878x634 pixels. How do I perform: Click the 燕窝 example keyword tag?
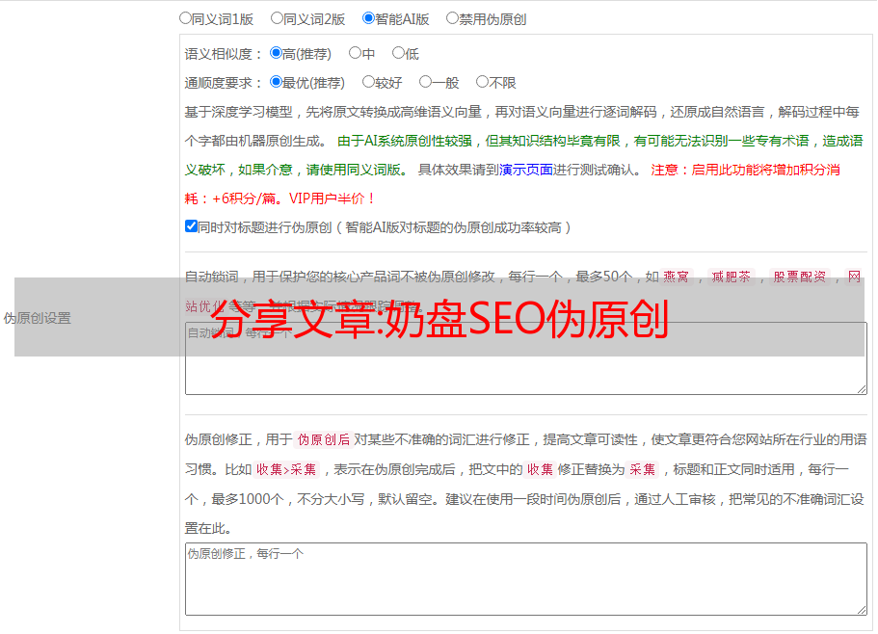[x=677, y=277]
